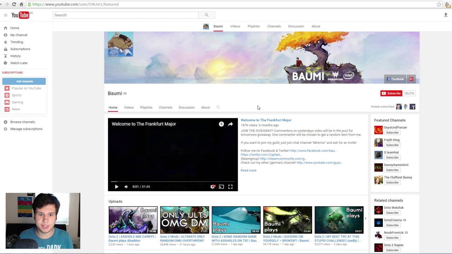
Task: Open the ONLY ULTS OMG DM thumbnail
Action: click(185, 220)
